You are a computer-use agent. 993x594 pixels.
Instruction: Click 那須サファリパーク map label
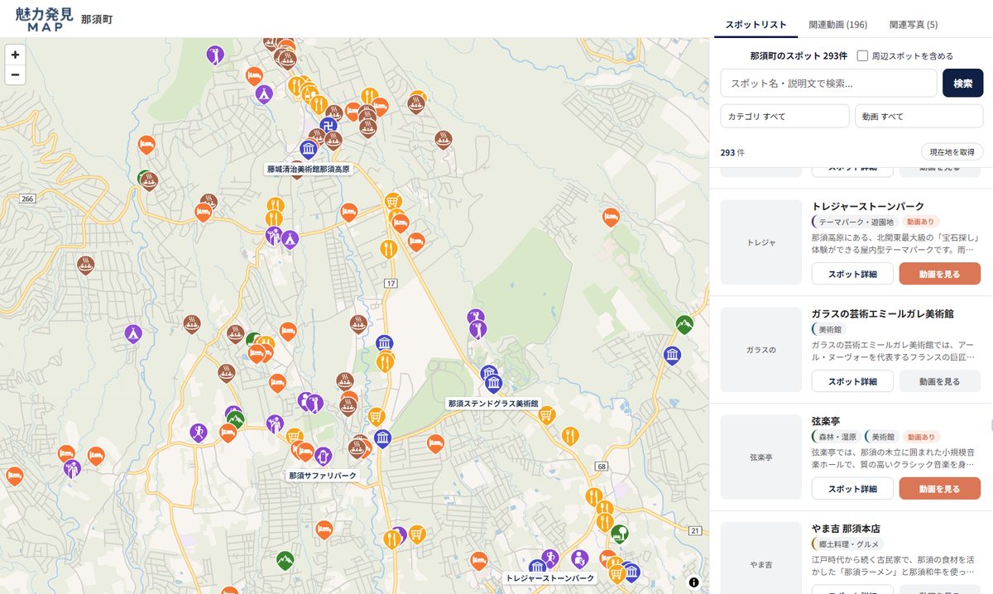click(x=323, y=476)
